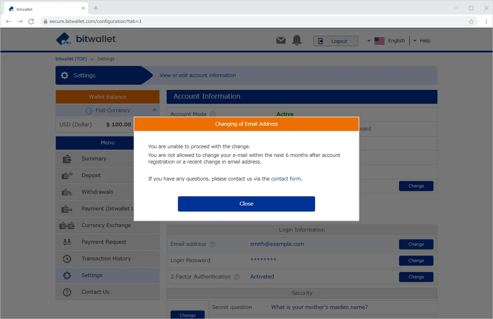Close the bitwallet browser tab
Viewport: 493px width, 319px height.
click(x=83, y=8)
